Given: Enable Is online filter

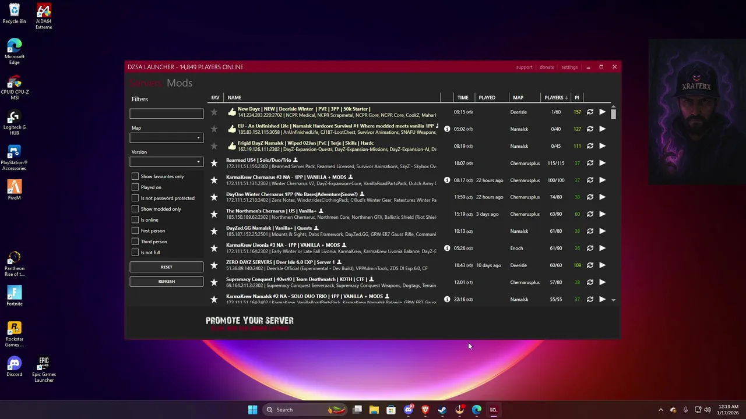Looking at the screenshot, I should pos(135,220).
